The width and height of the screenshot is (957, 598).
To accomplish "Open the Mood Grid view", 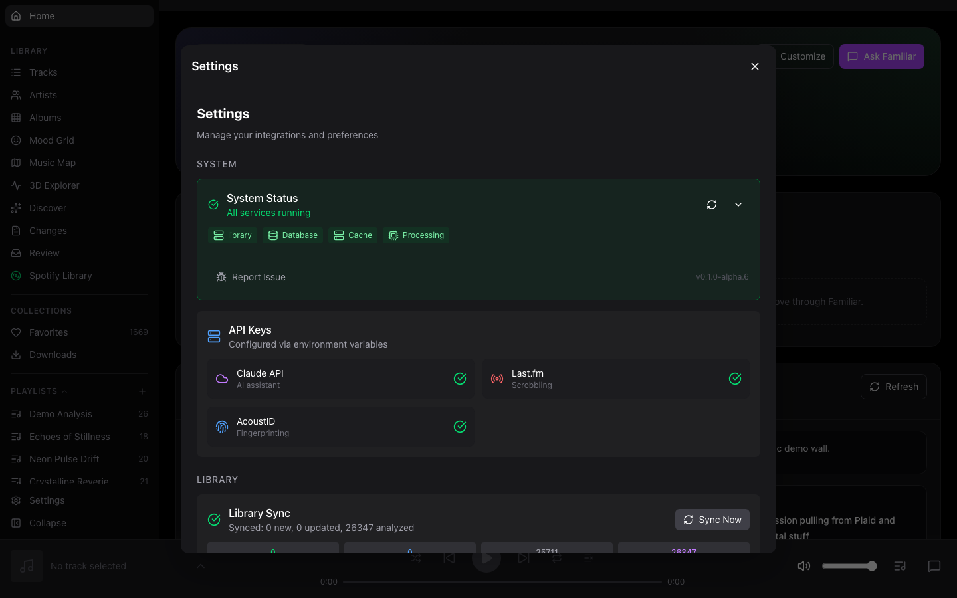I will coord(51,140).
